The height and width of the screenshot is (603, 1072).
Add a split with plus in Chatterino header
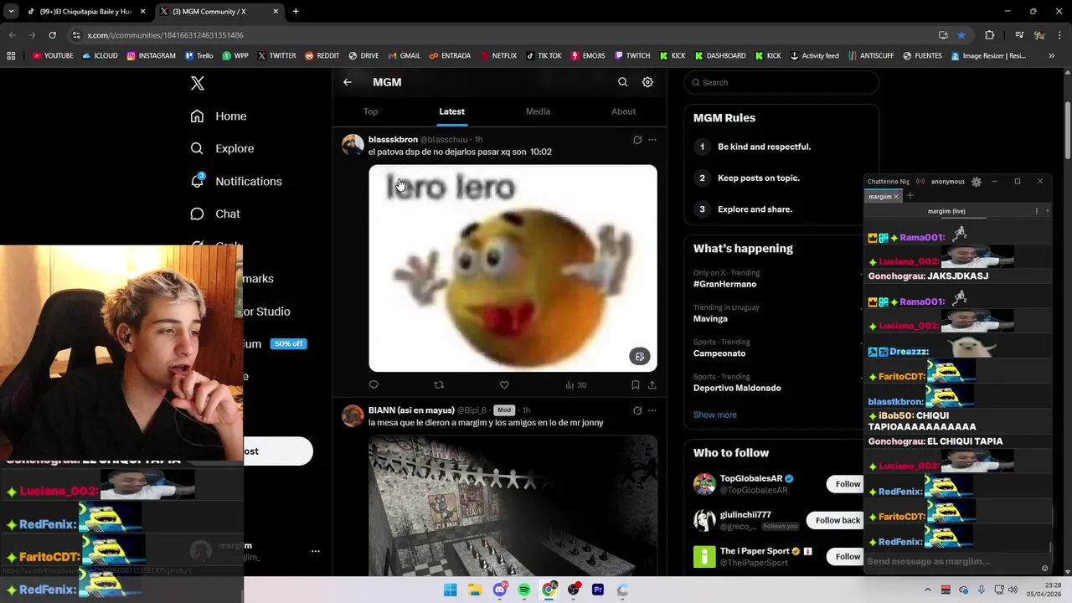tap(1048, 211)
